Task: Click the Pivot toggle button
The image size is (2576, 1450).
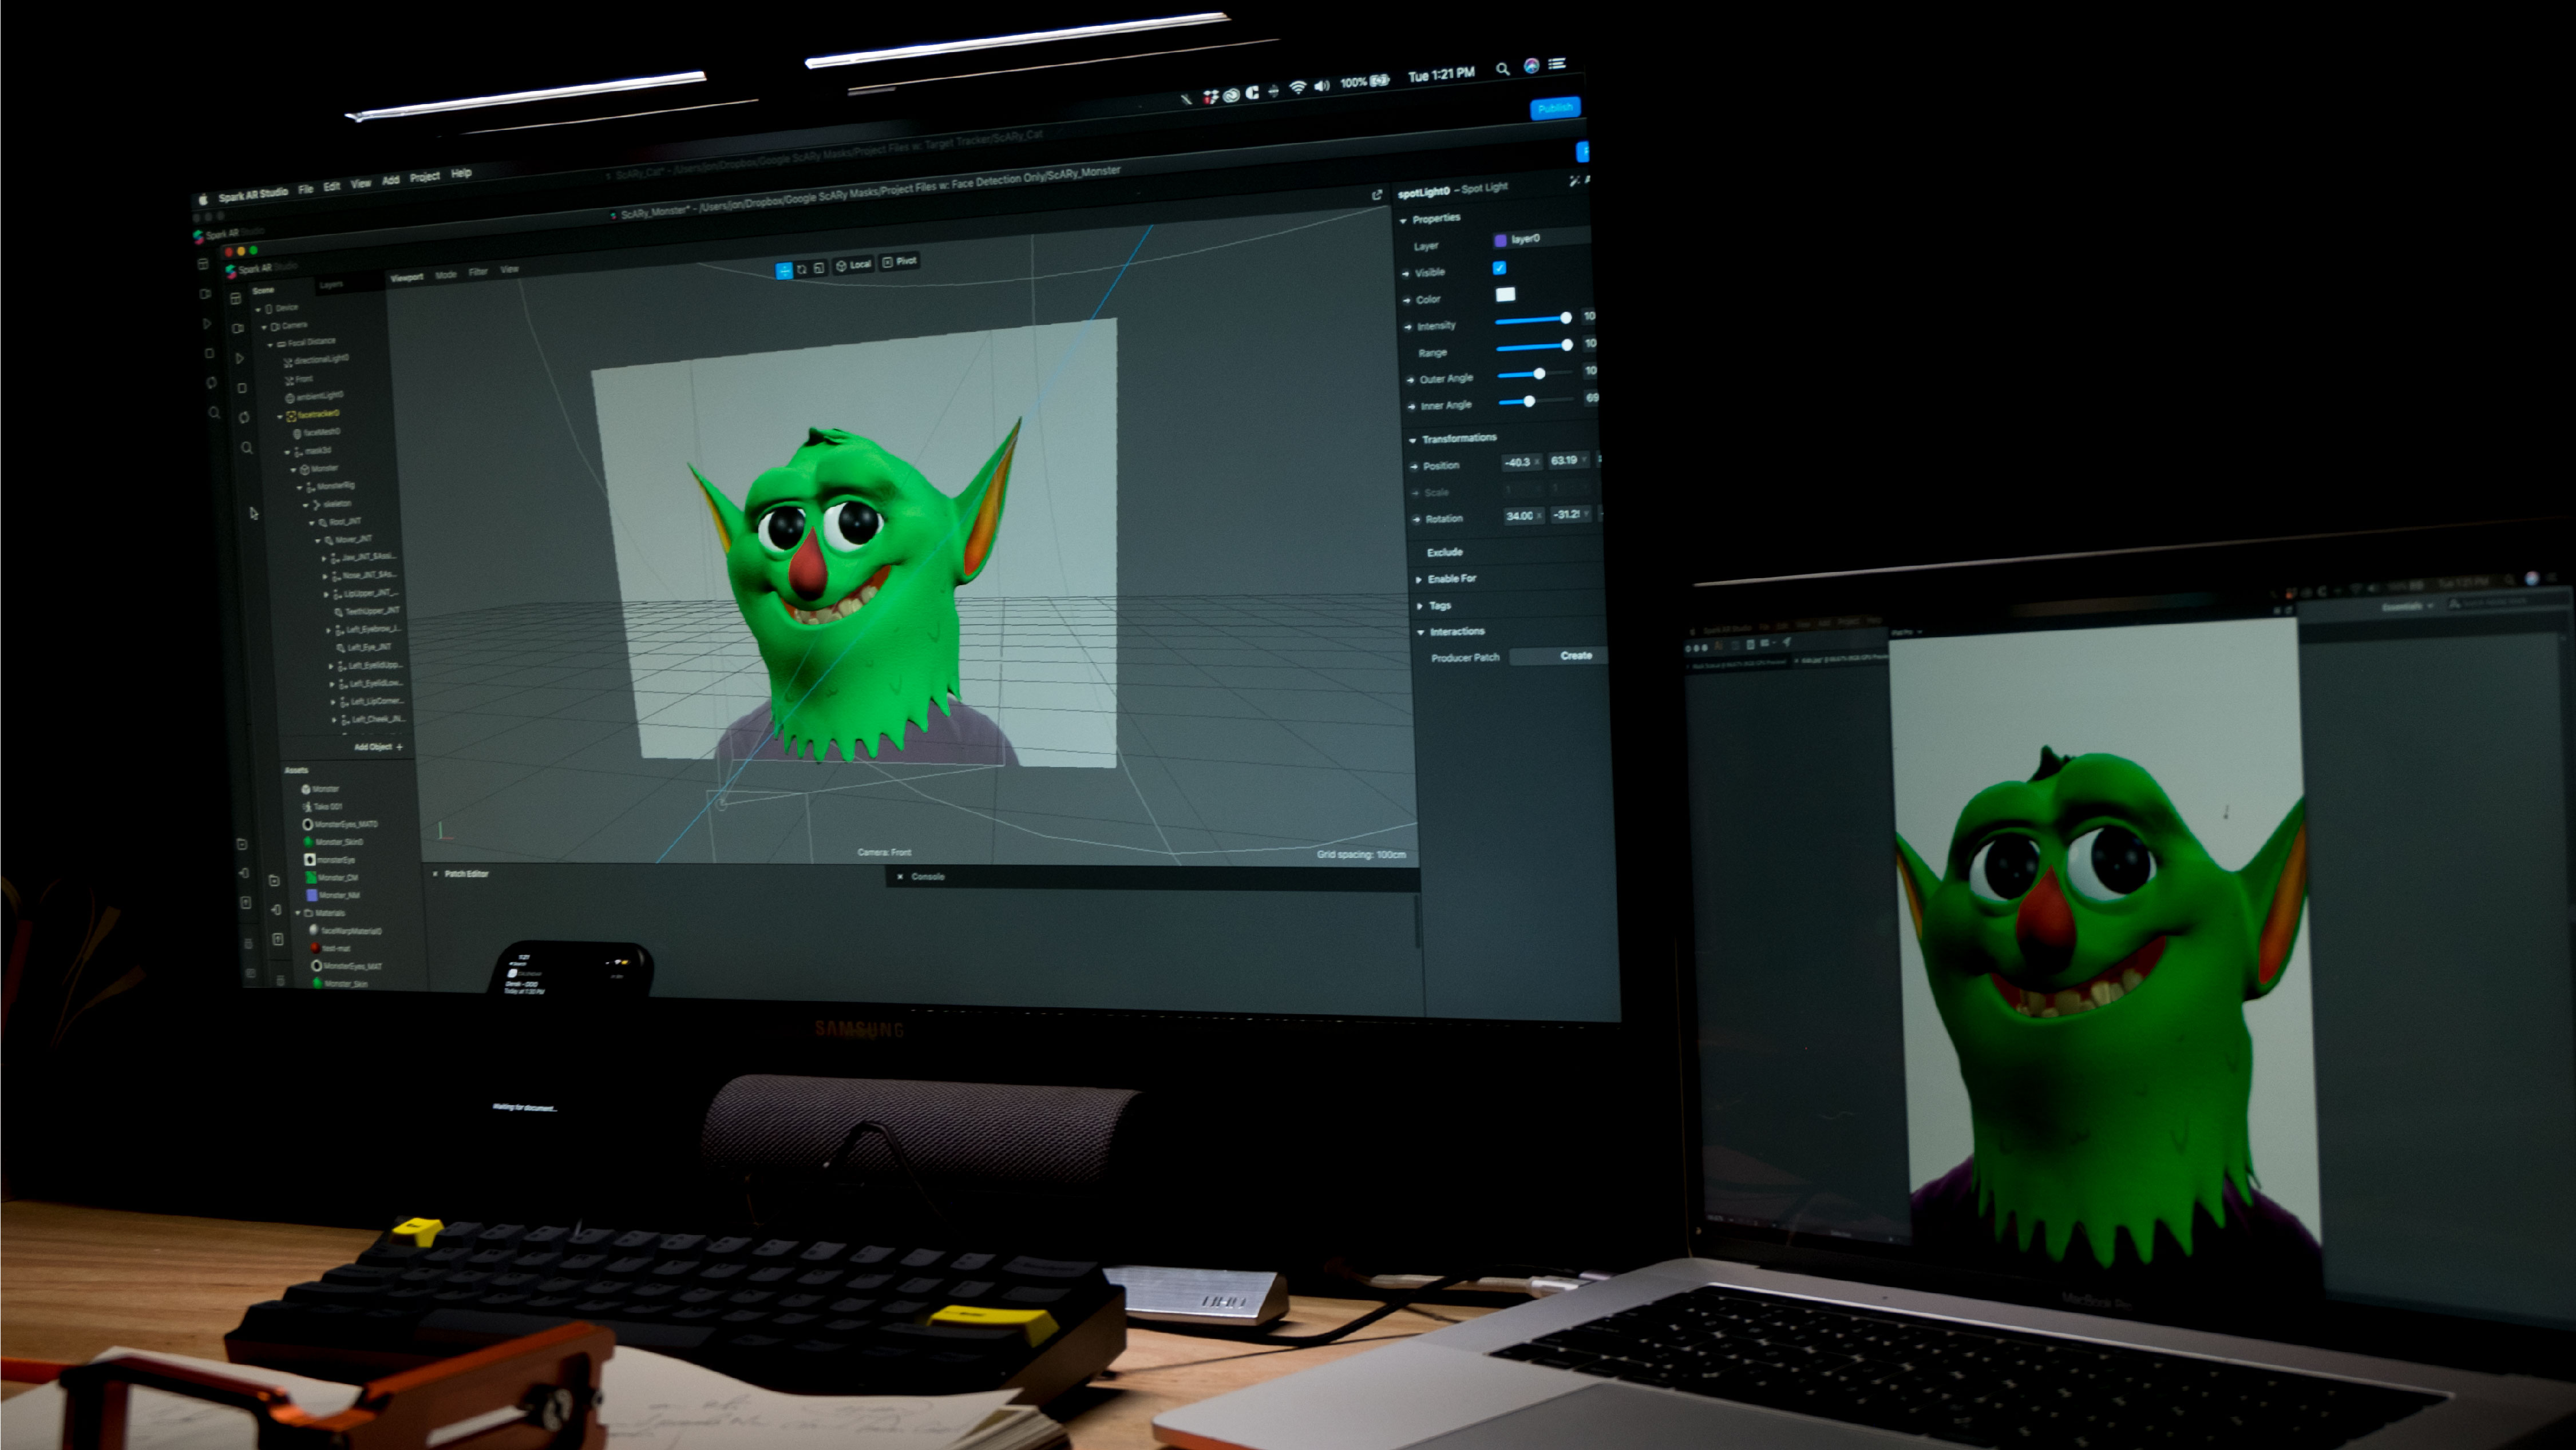Action: click(900, 262)
